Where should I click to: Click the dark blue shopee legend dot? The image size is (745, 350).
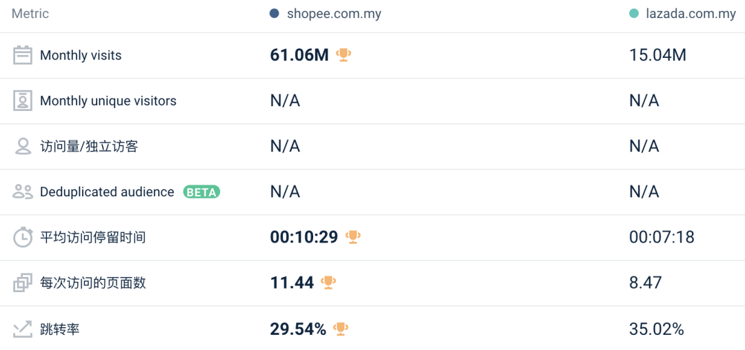click(275, 14)
